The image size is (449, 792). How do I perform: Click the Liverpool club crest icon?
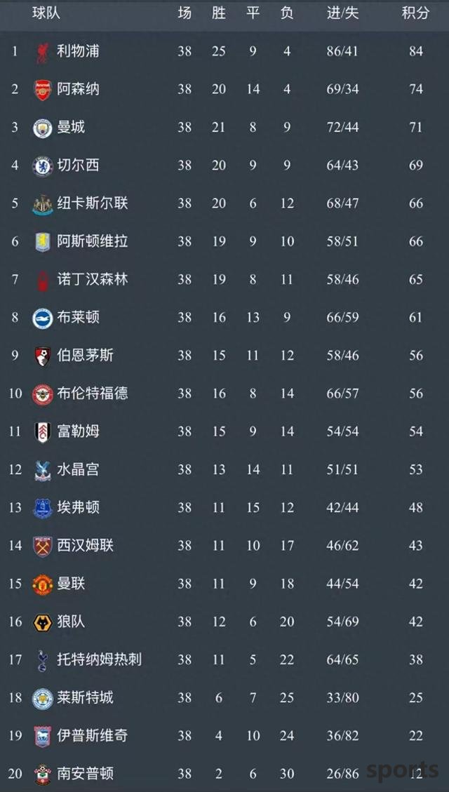point(42,52)
